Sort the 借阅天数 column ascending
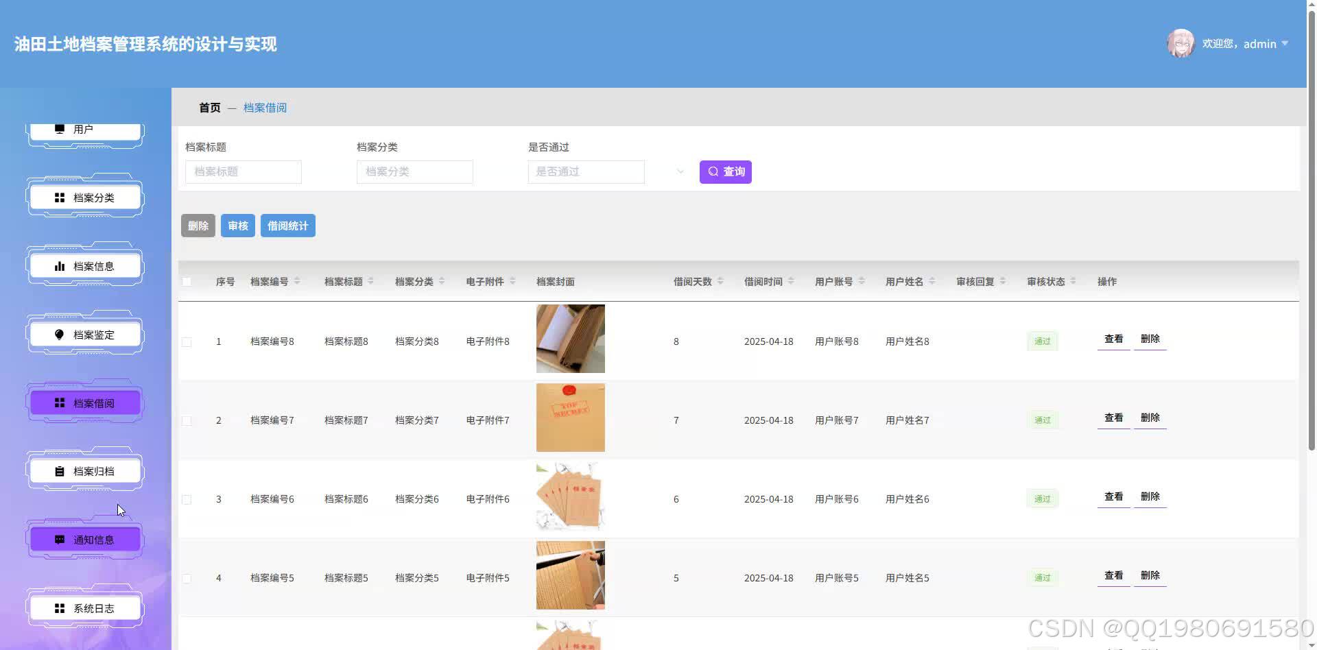Screen dimensions: 1317x650 pos(720,278)
